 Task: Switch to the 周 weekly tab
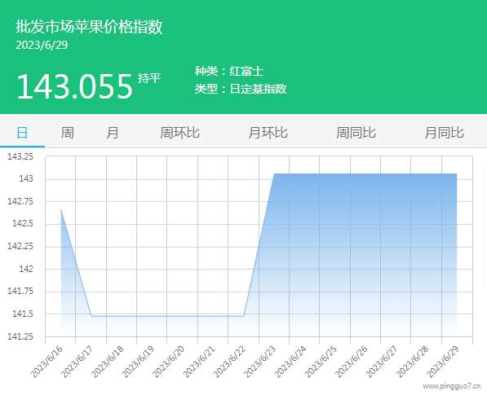point(67,133)
